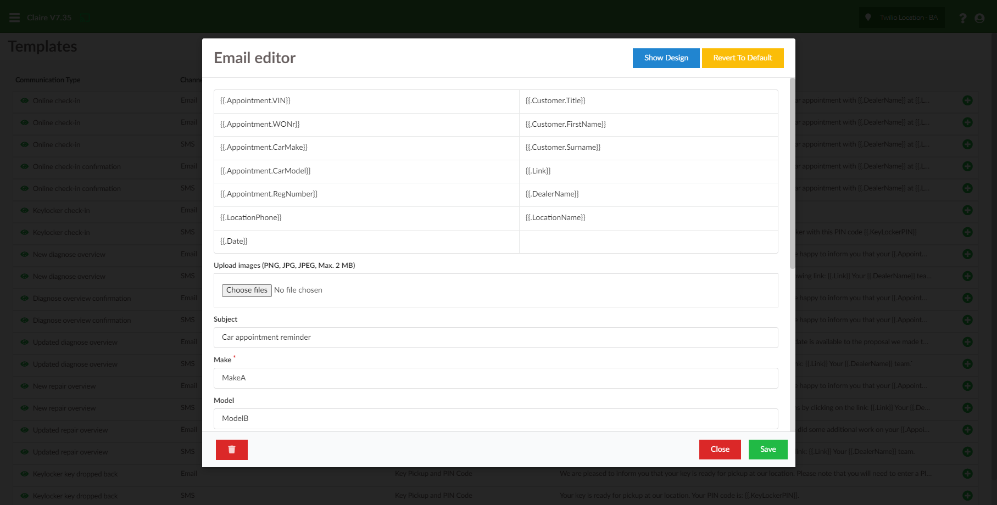Screen dimensions: 997x505
Task: Open the user account icon
Action: (x=979, y=18)
